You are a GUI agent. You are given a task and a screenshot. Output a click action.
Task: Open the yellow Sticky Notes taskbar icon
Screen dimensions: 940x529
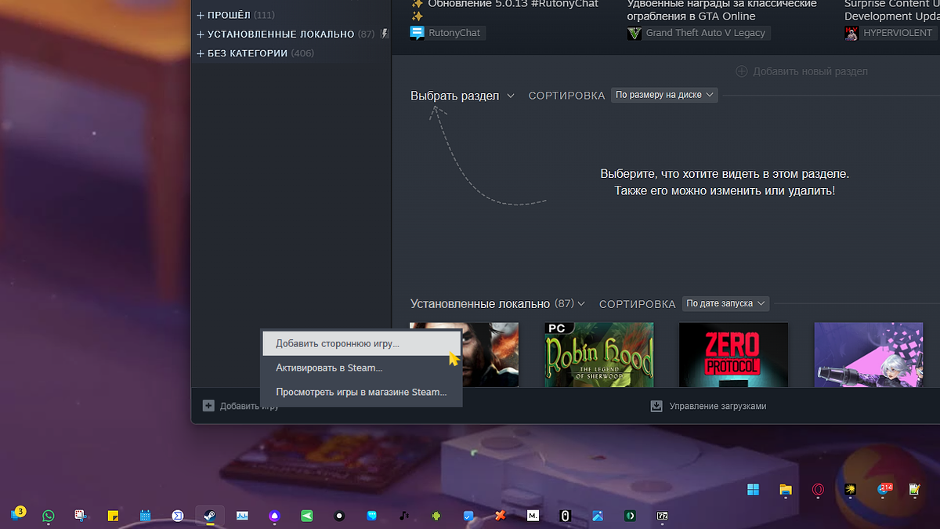point(114,516)
